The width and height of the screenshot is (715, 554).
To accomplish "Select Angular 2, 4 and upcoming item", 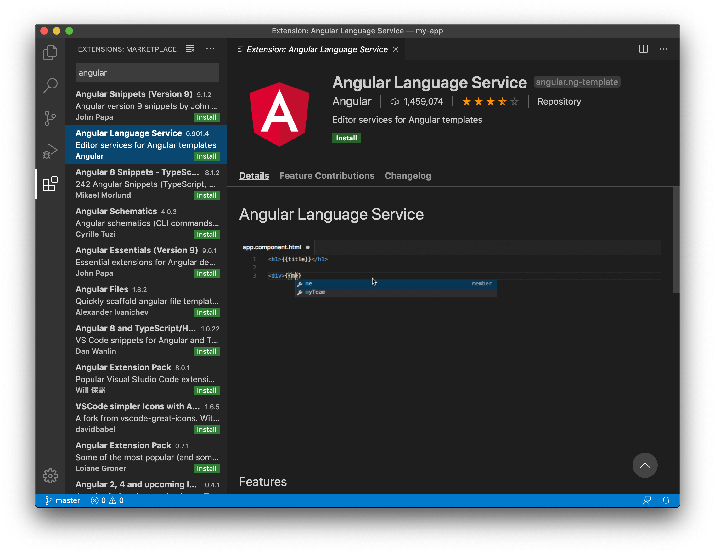I will (146, 484).
